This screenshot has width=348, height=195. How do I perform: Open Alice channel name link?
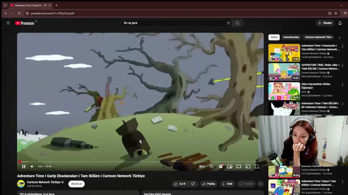(x=304, y=92)
